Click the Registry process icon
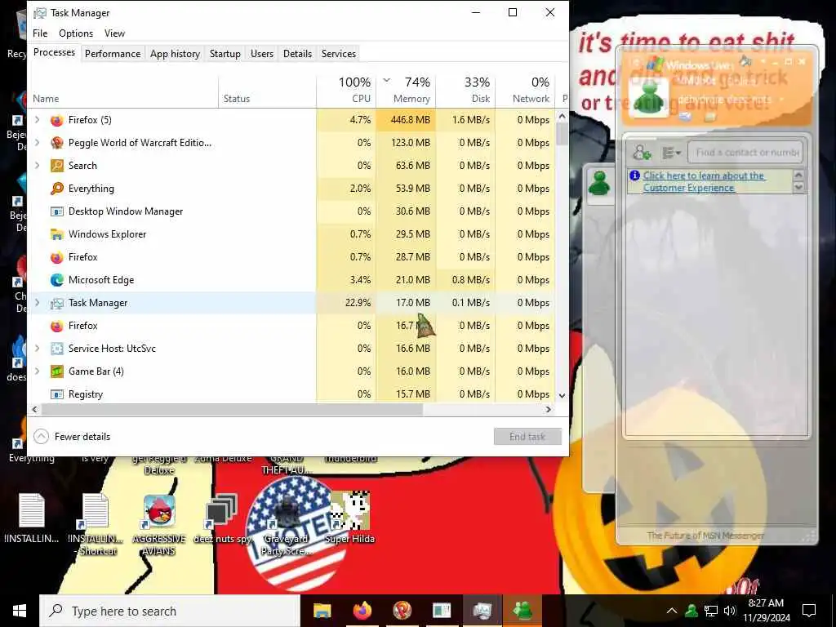 [x=57, y=394]
